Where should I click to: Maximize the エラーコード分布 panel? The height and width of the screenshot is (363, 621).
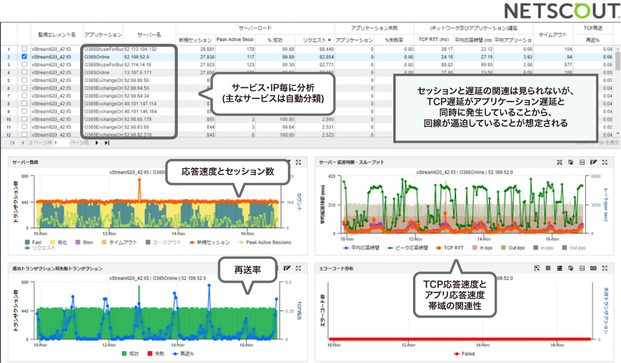[605, 269]
